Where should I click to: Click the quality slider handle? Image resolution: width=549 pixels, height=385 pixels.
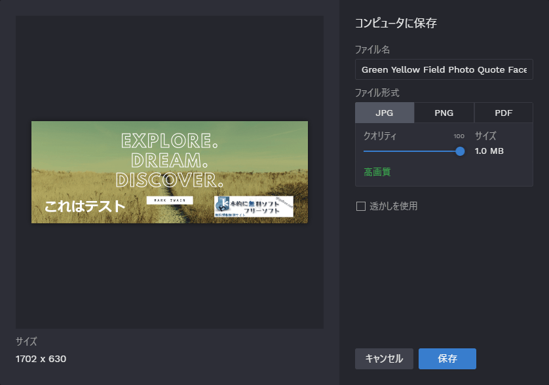(x=460, y=151)
